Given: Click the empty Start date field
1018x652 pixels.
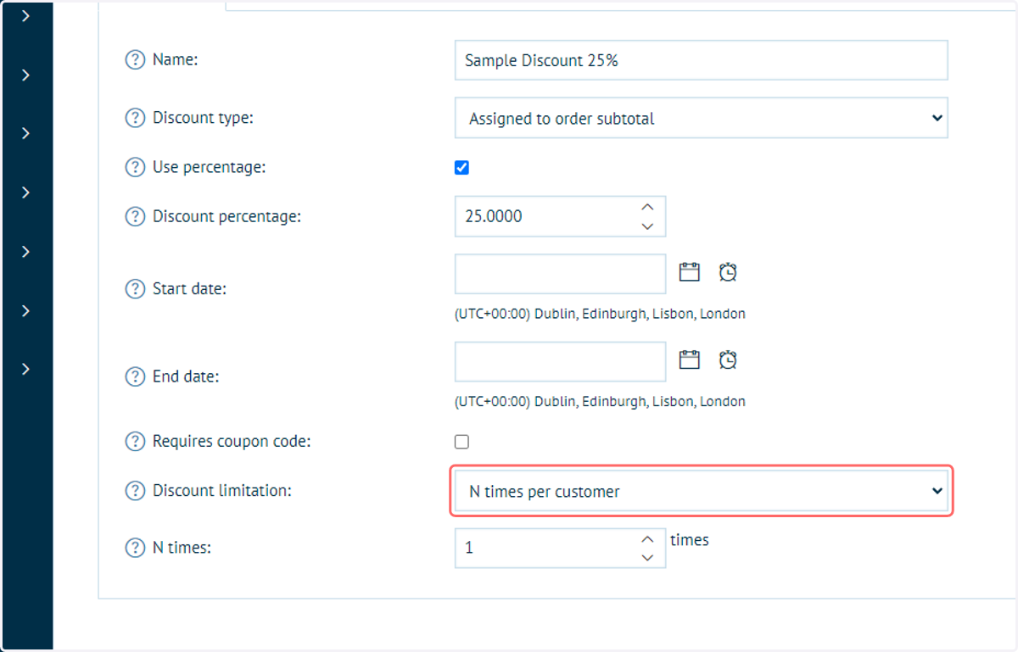Looking at the screenshot, I should [560, 274].
